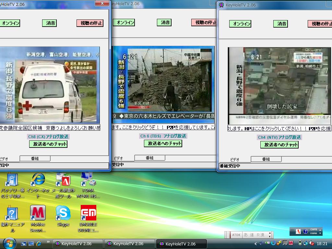Click the ambulance video in the Ch8 window
The width and height of the screenshot is (332, 249).
[x=50, y=85]
